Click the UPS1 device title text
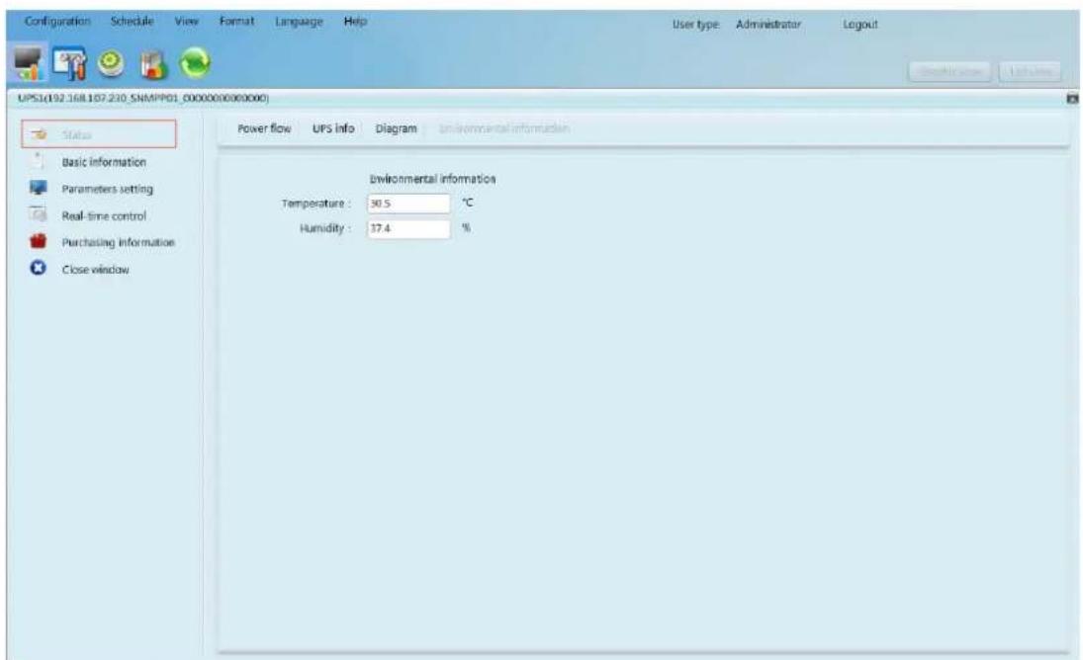The width and height of the screenshot is (1083, 660). (143, 99)
